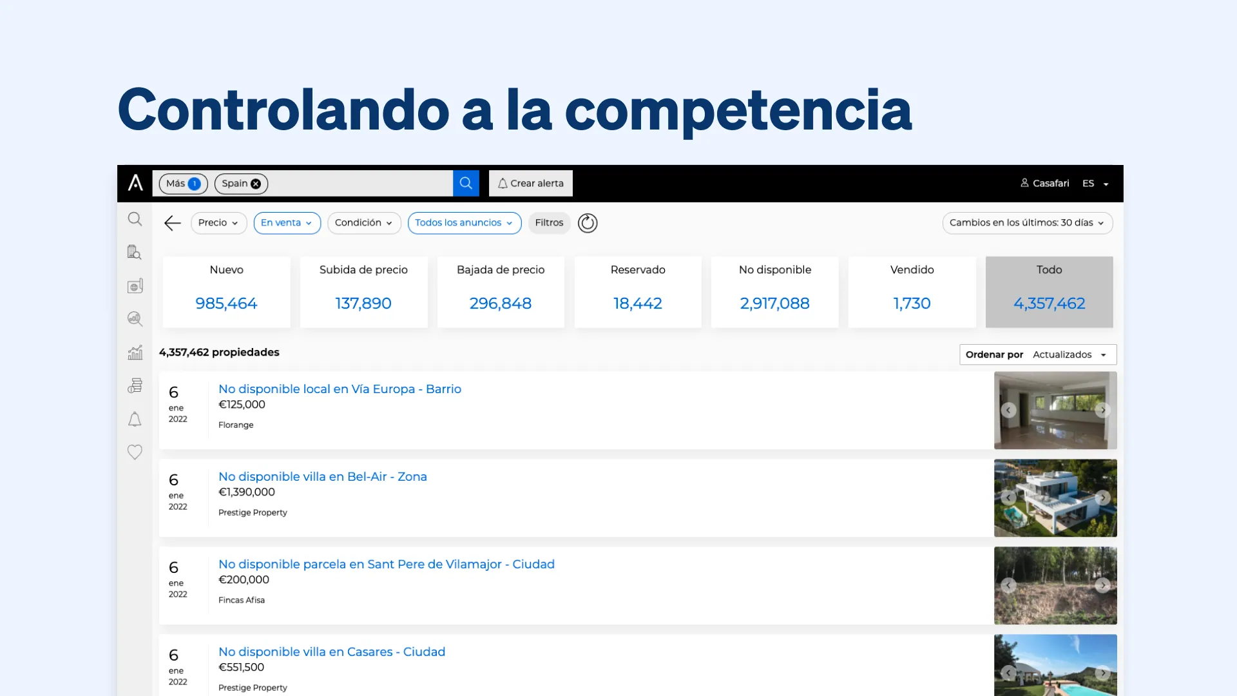Image resolution: width=1237 pixels, height=696 pixels.
Task: Click the blue search magnifier button
Action: [466, 183]
